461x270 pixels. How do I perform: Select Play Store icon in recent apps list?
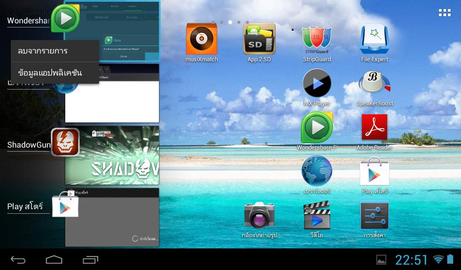pyautogui.click(x=65, y=205)
